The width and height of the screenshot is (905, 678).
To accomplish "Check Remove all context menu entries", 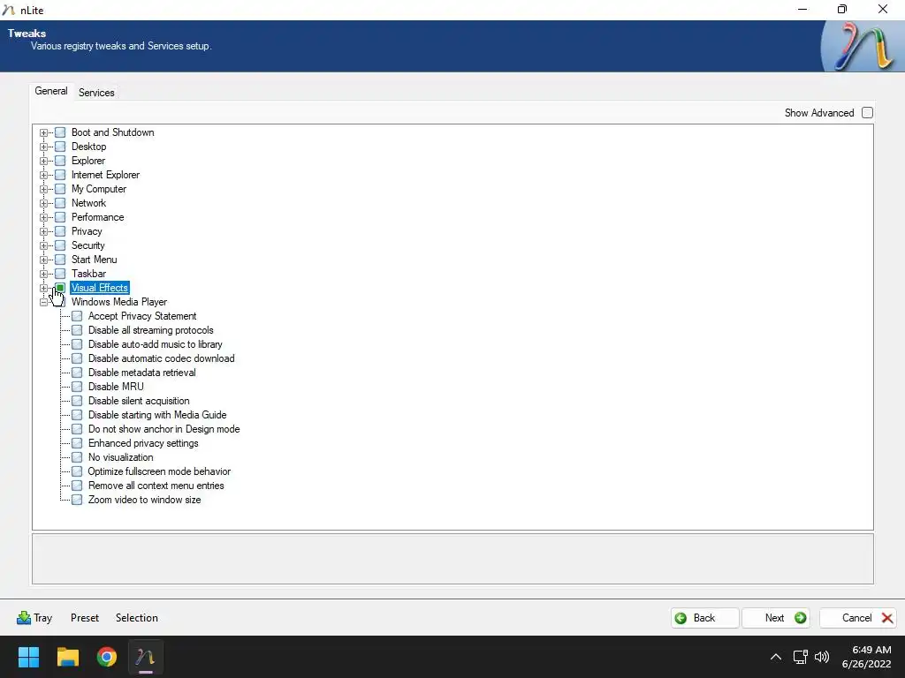I will click(77, 486).
